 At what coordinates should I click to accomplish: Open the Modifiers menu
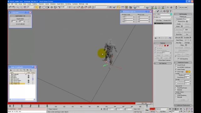[x=35, y=4]
